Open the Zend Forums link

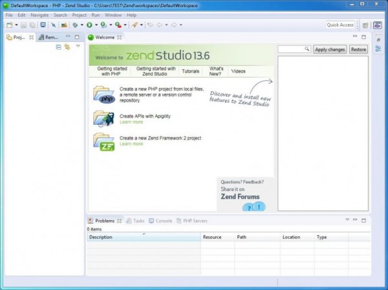[x=240, y=196]
